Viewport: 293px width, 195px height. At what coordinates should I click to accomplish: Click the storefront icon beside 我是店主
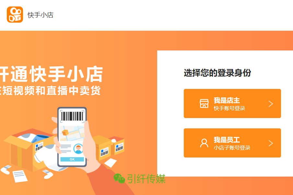(x=204, y=103)
